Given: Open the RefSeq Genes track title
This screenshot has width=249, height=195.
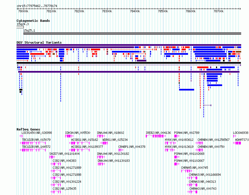Looking at the screenshot, I should point(28,129).
